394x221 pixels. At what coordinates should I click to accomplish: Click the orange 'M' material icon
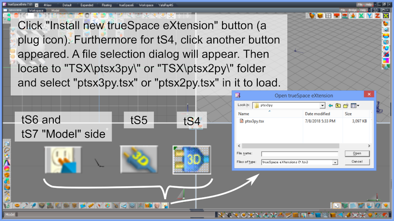(x=149, y=206)
